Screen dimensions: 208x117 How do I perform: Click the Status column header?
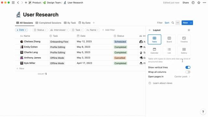point(119,36)
